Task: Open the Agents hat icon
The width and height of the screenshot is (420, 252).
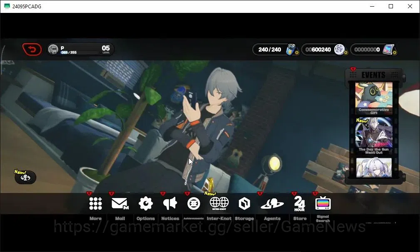Action: tap(272, 204)
